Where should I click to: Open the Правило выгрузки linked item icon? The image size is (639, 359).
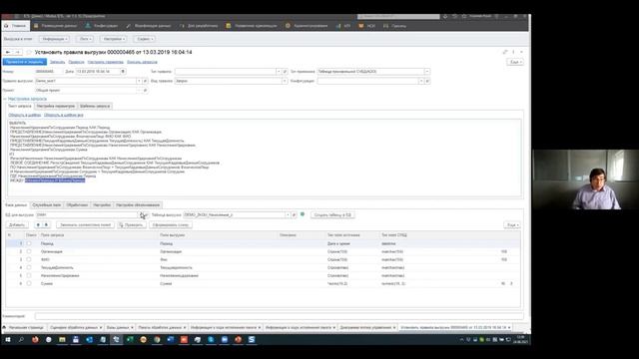(x=145, y=81)
